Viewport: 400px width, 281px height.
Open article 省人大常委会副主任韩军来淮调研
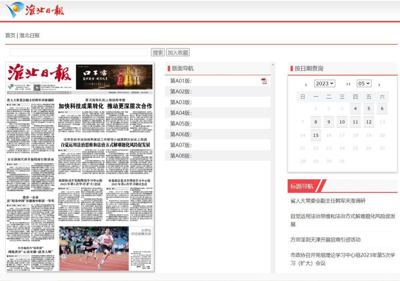point(328,201)
